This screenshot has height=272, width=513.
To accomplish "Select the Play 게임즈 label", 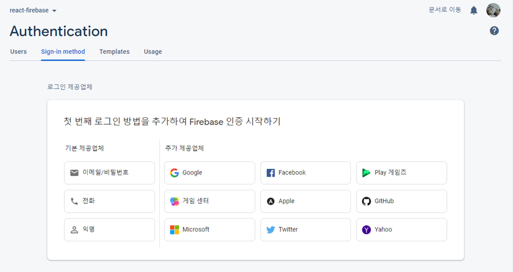I will [390, 172].
